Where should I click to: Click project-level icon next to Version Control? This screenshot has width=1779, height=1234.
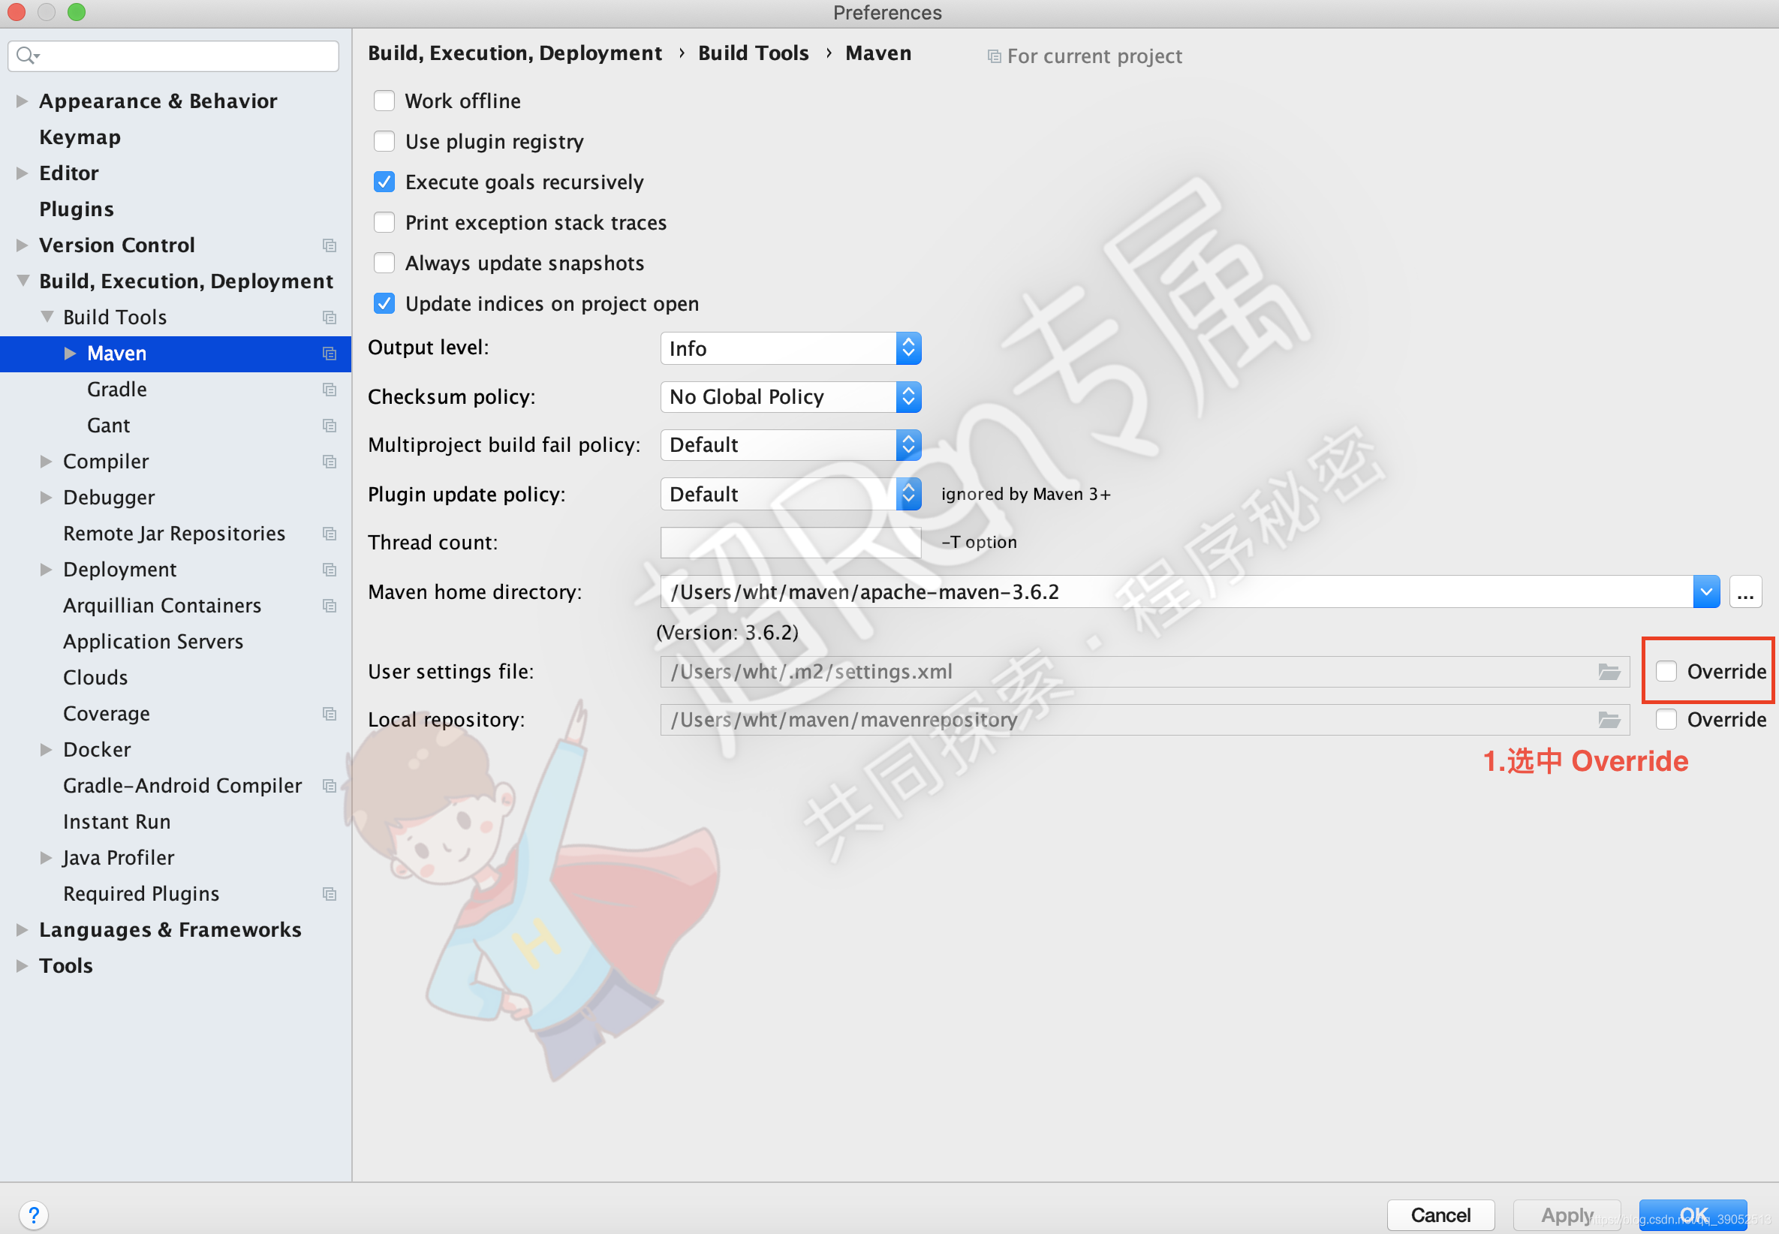330,245
